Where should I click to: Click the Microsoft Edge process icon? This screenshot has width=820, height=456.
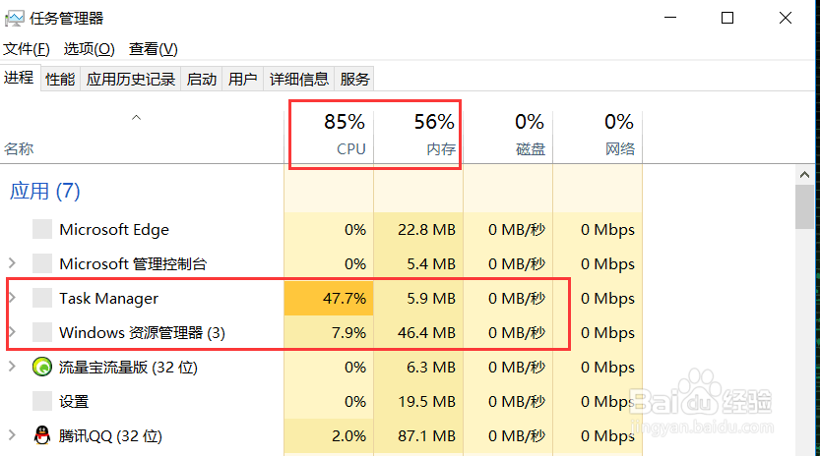[42, 230]
